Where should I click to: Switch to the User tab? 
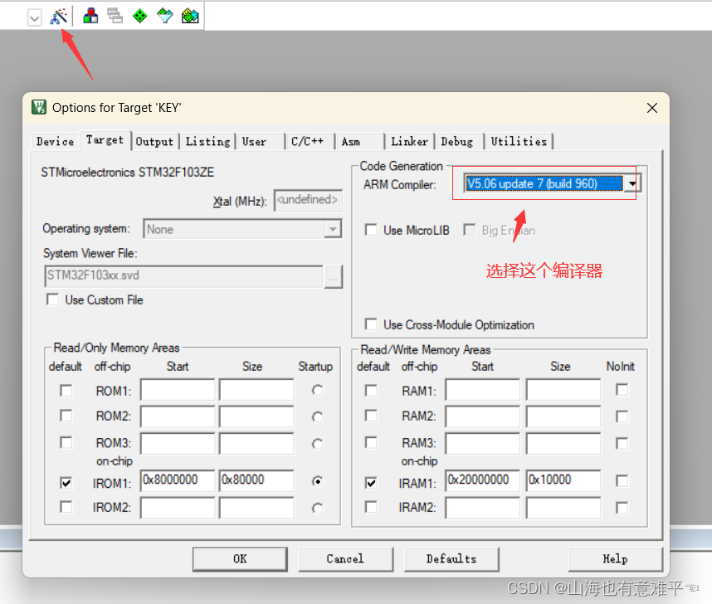260,142
